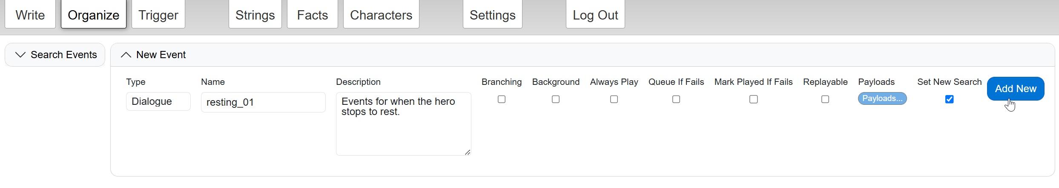The width and height of the screenshot is (1059, 188).
Task: Open the Payloads... pill button
Action: 882,98
